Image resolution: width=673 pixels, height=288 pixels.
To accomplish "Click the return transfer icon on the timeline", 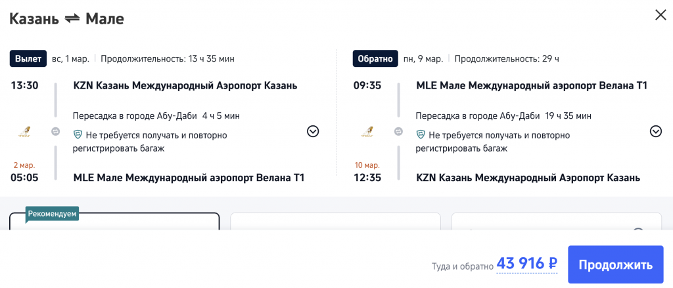I will (x=399, y=131).
